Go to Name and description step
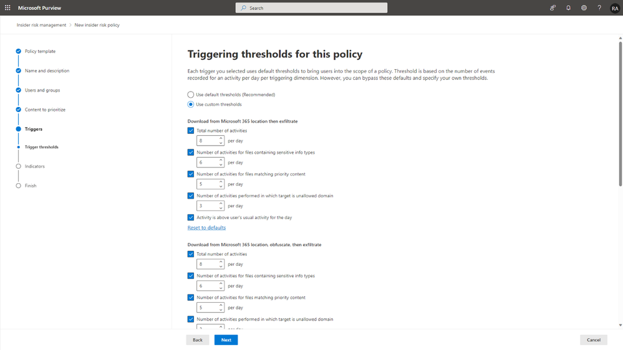 tap(47, 70)
